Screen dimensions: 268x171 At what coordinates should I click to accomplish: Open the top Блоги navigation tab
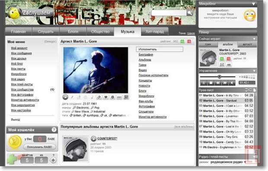coord(73,32)
